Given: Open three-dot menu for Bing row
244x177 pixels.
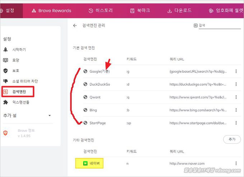Looking at the screenshot, I should coord(236,110).
